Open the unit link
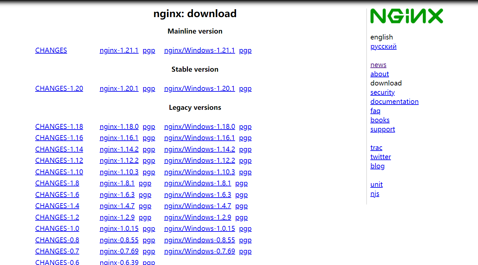 pos(376,184)
